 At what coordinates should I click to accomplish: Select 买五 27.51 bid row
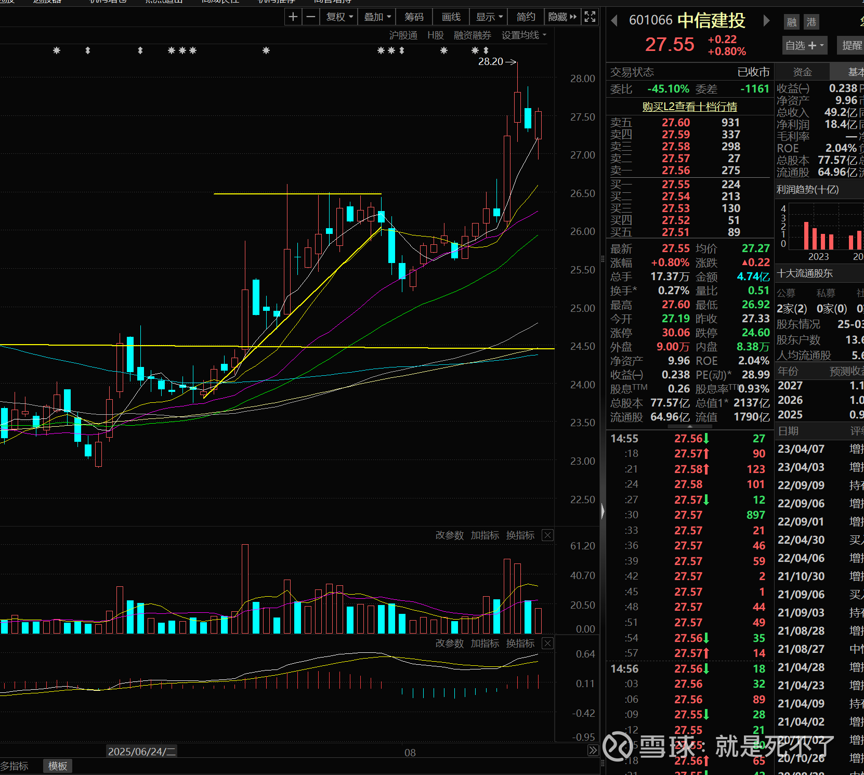690,232
